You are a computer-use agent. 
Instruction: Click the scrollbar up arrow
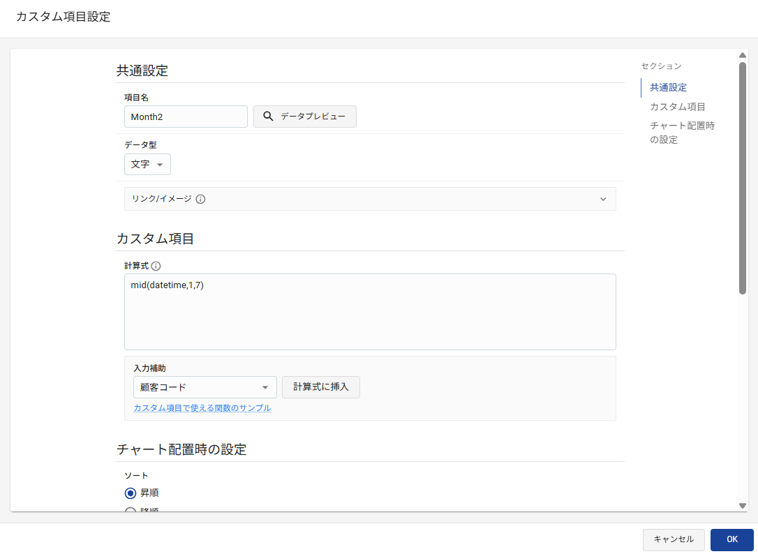[743, 55]
